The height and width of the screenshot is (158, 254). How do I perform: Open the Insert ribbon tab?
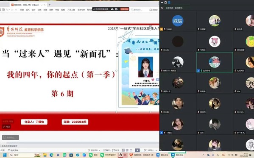28,10
